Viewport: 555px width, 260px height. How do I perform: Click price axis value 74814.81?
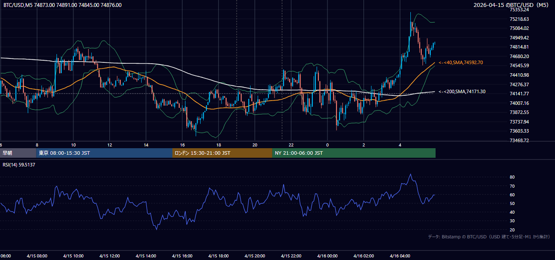click(x=519, y=47)
